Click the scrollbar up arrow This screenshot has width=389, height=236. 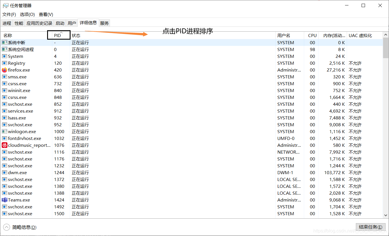click(386, 35)
